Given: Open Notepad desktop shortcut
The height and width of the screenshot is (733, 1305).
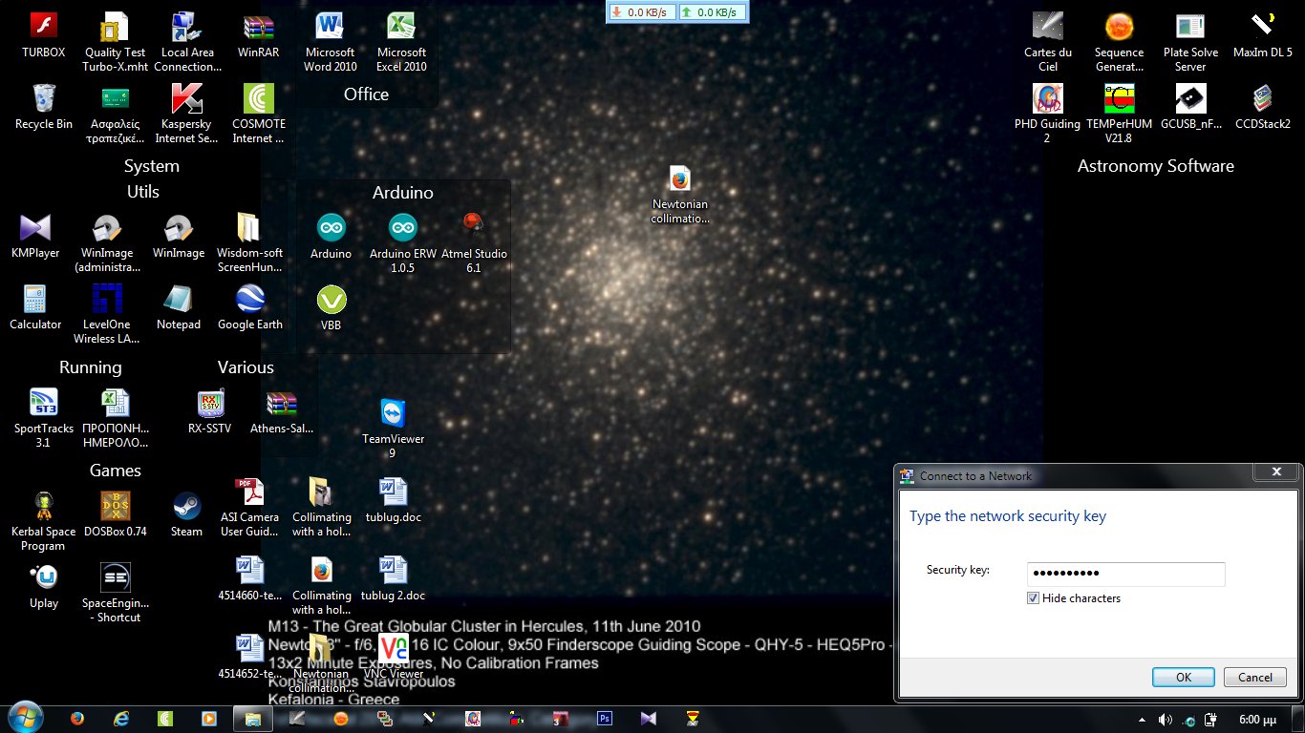Looking at the screenshot, I should 179,307.
